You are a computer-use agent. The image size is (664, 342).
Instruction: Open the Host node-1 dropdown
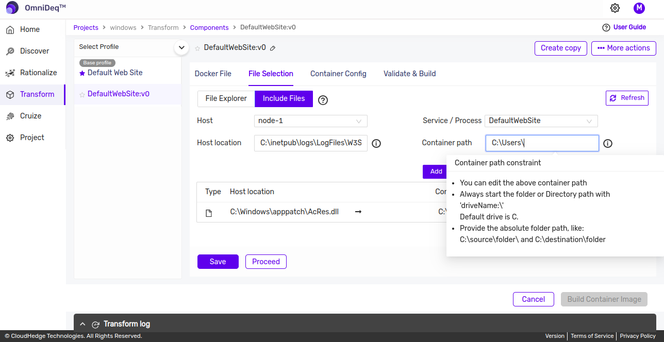(x=311, y=121)
